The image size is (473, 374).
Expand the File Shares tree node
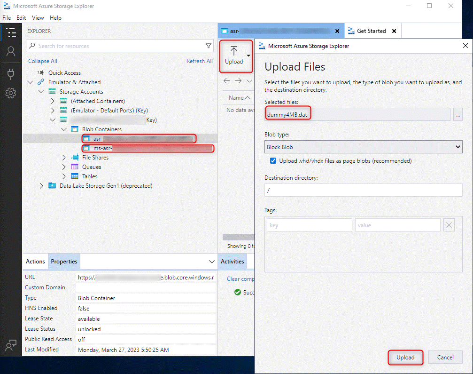point(64,158)
